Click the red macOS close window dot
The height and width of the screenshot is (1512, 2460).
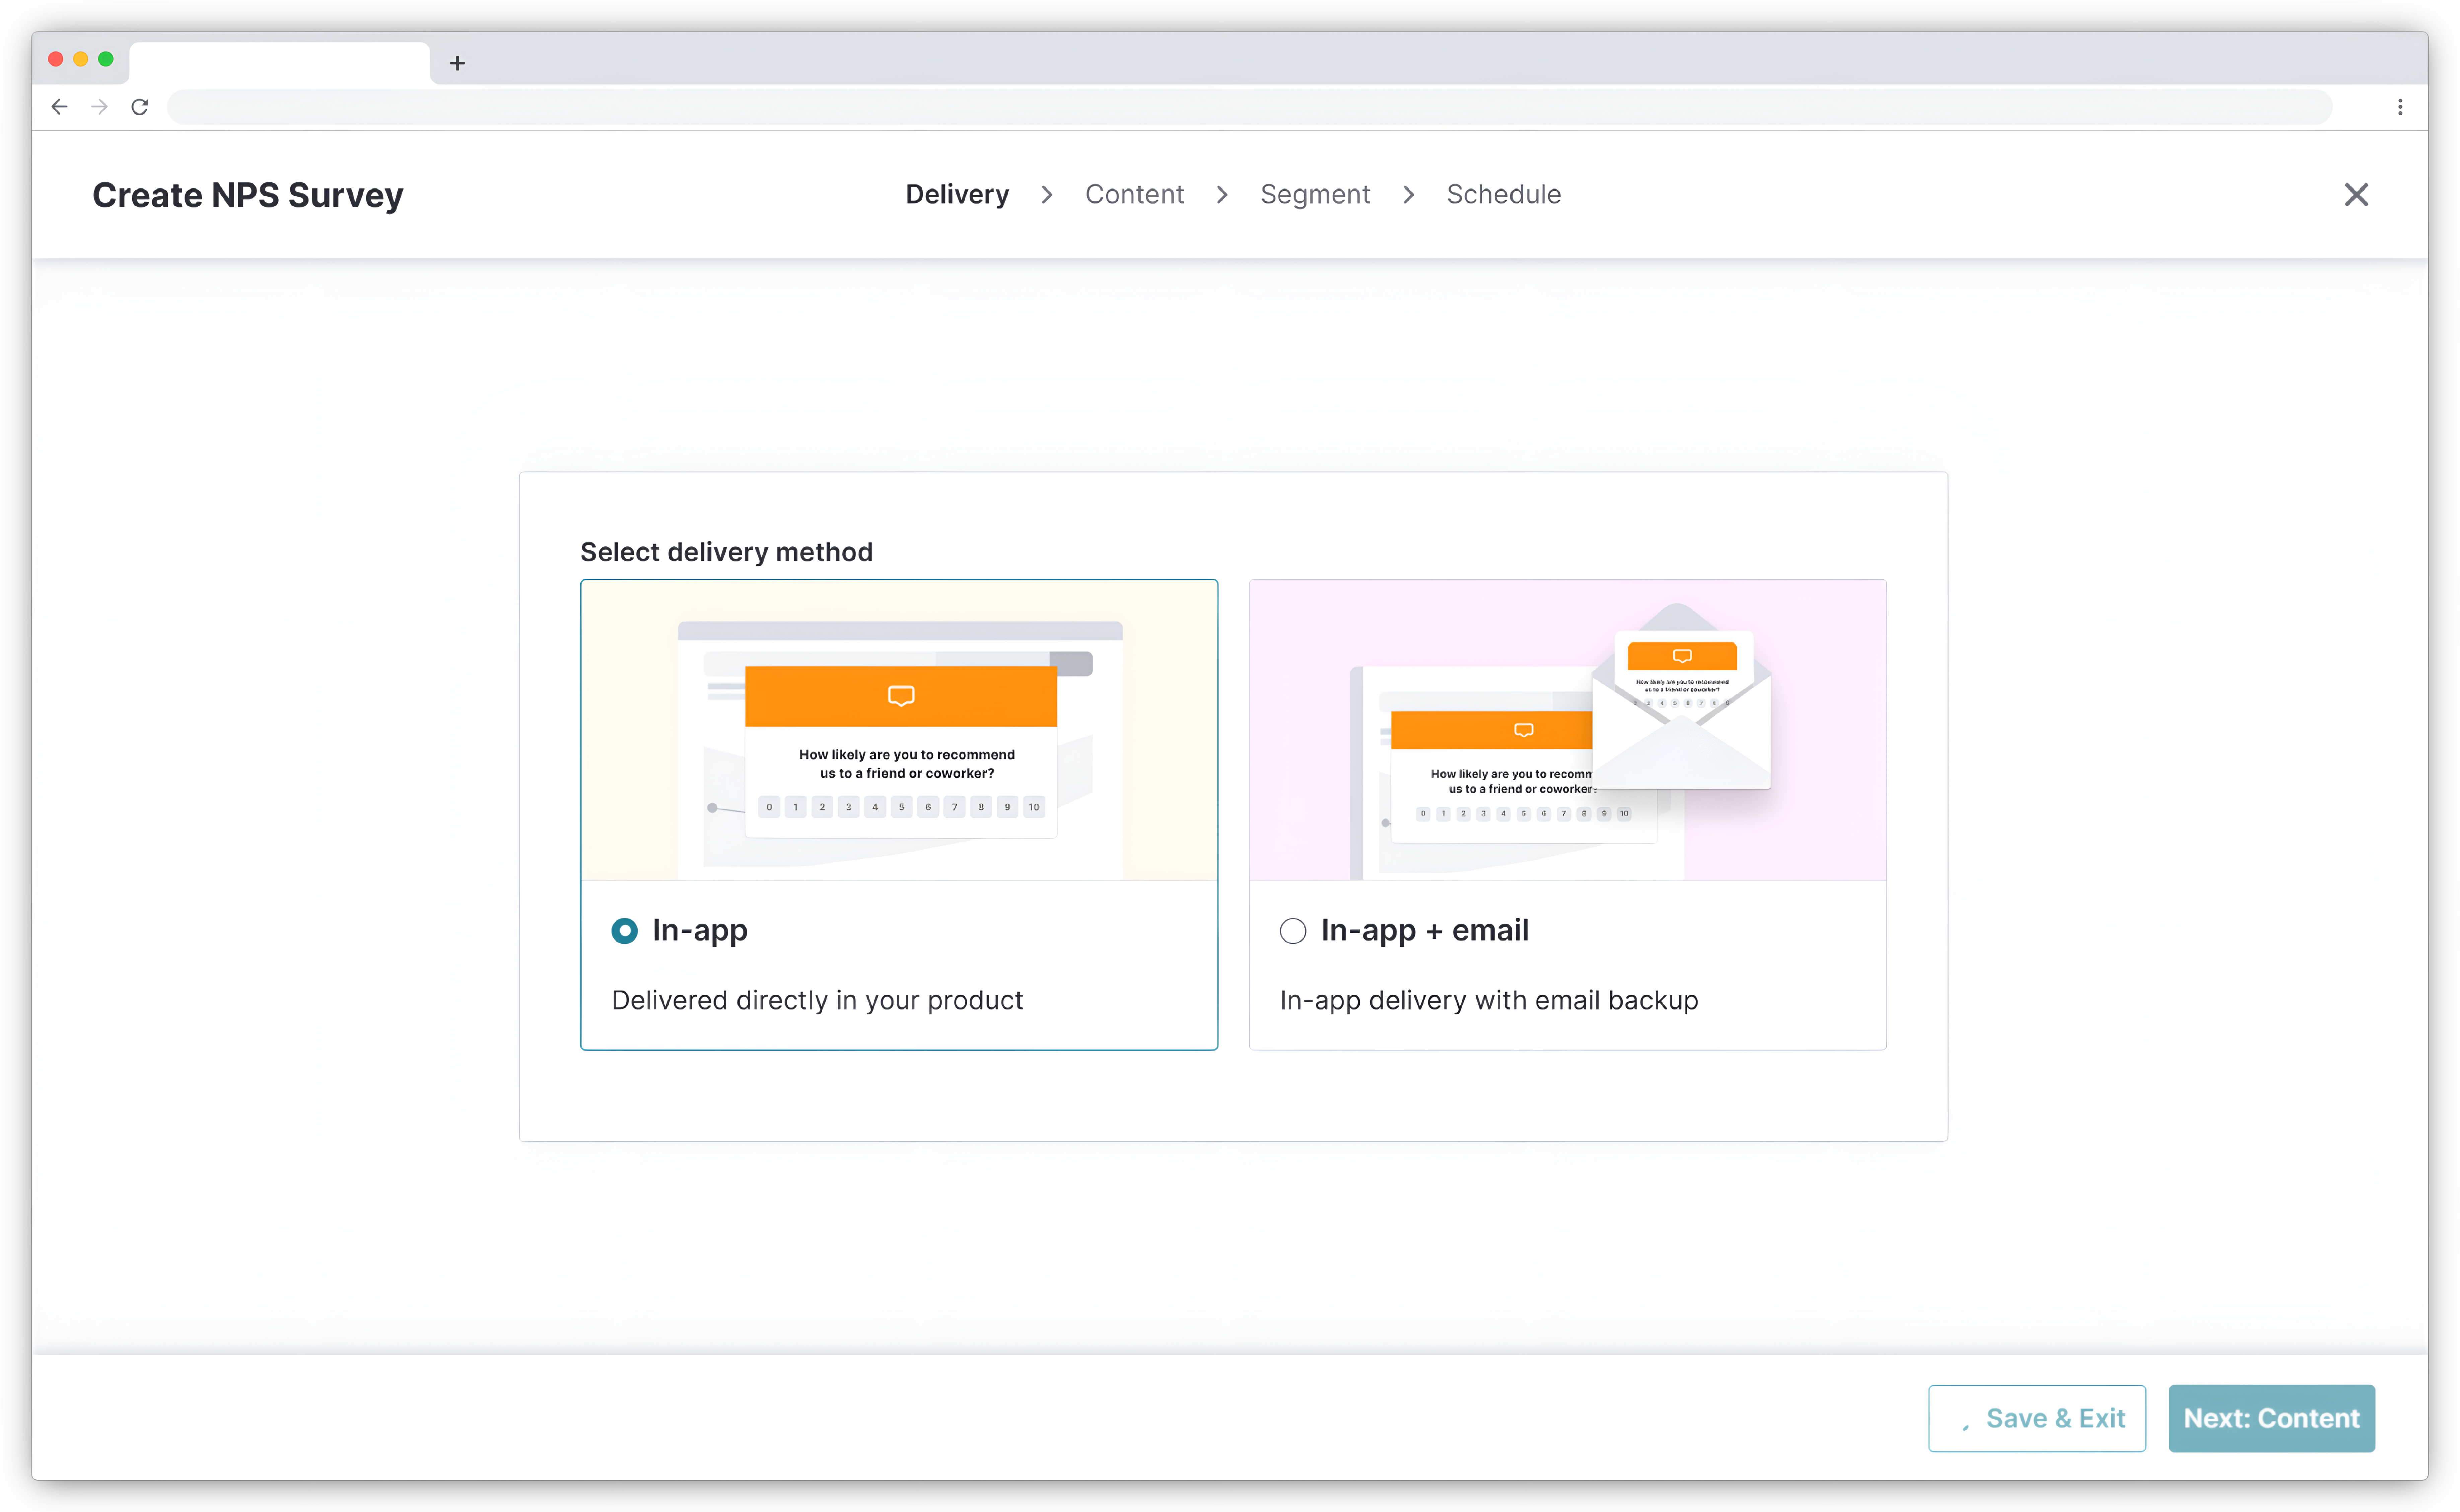click(x=56, y=59)
